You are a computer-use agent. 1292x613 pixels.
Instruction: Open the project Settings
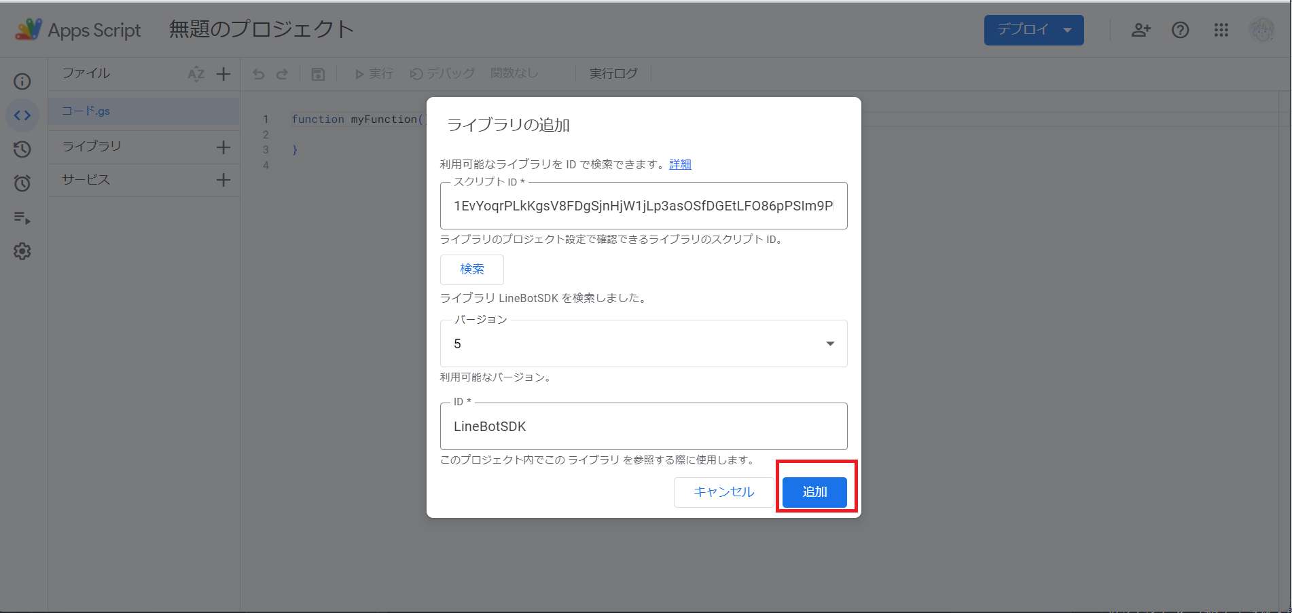(22, 251)
